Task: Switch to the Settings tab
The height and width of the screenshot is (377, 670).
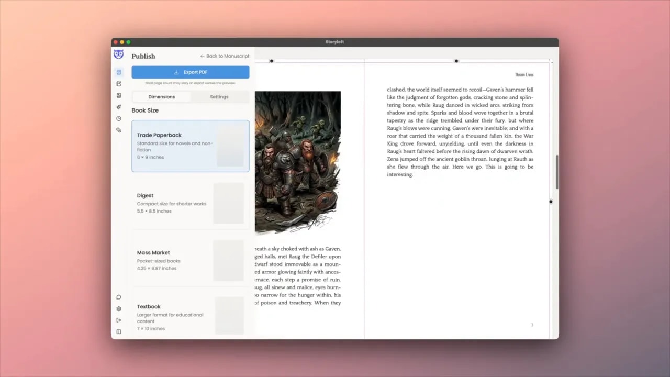Action: tap(219, 97)
